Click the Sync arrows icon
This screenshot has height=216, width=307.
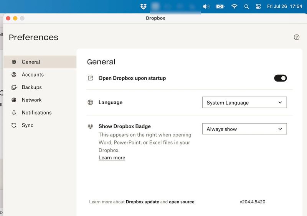tap(14, 125)
